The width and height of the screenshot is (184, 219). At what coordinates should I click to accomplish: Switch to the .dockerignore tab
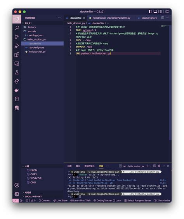click(x=149, y=18)
